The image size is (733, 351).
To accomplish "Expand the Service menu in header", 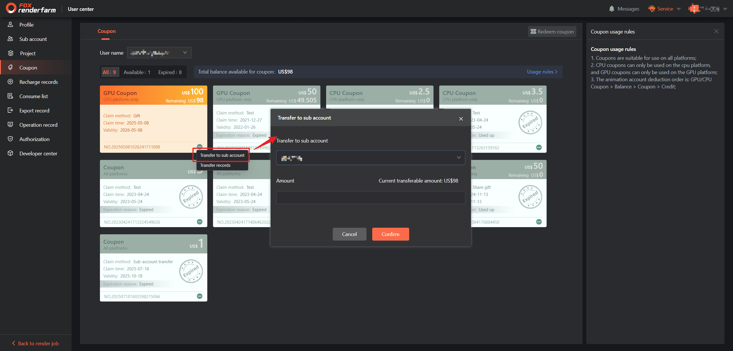I will pos(665,9).
